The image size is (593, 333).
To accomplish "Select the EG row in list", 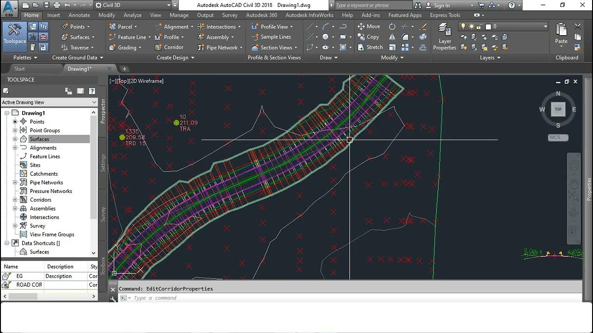I will coord(49,276).
